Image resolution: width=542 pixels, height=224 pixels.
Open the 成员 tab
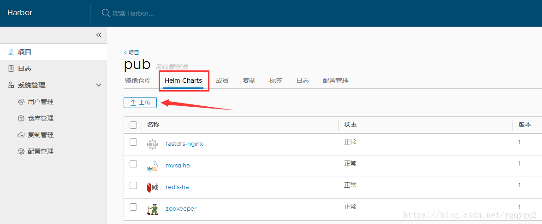222,80
